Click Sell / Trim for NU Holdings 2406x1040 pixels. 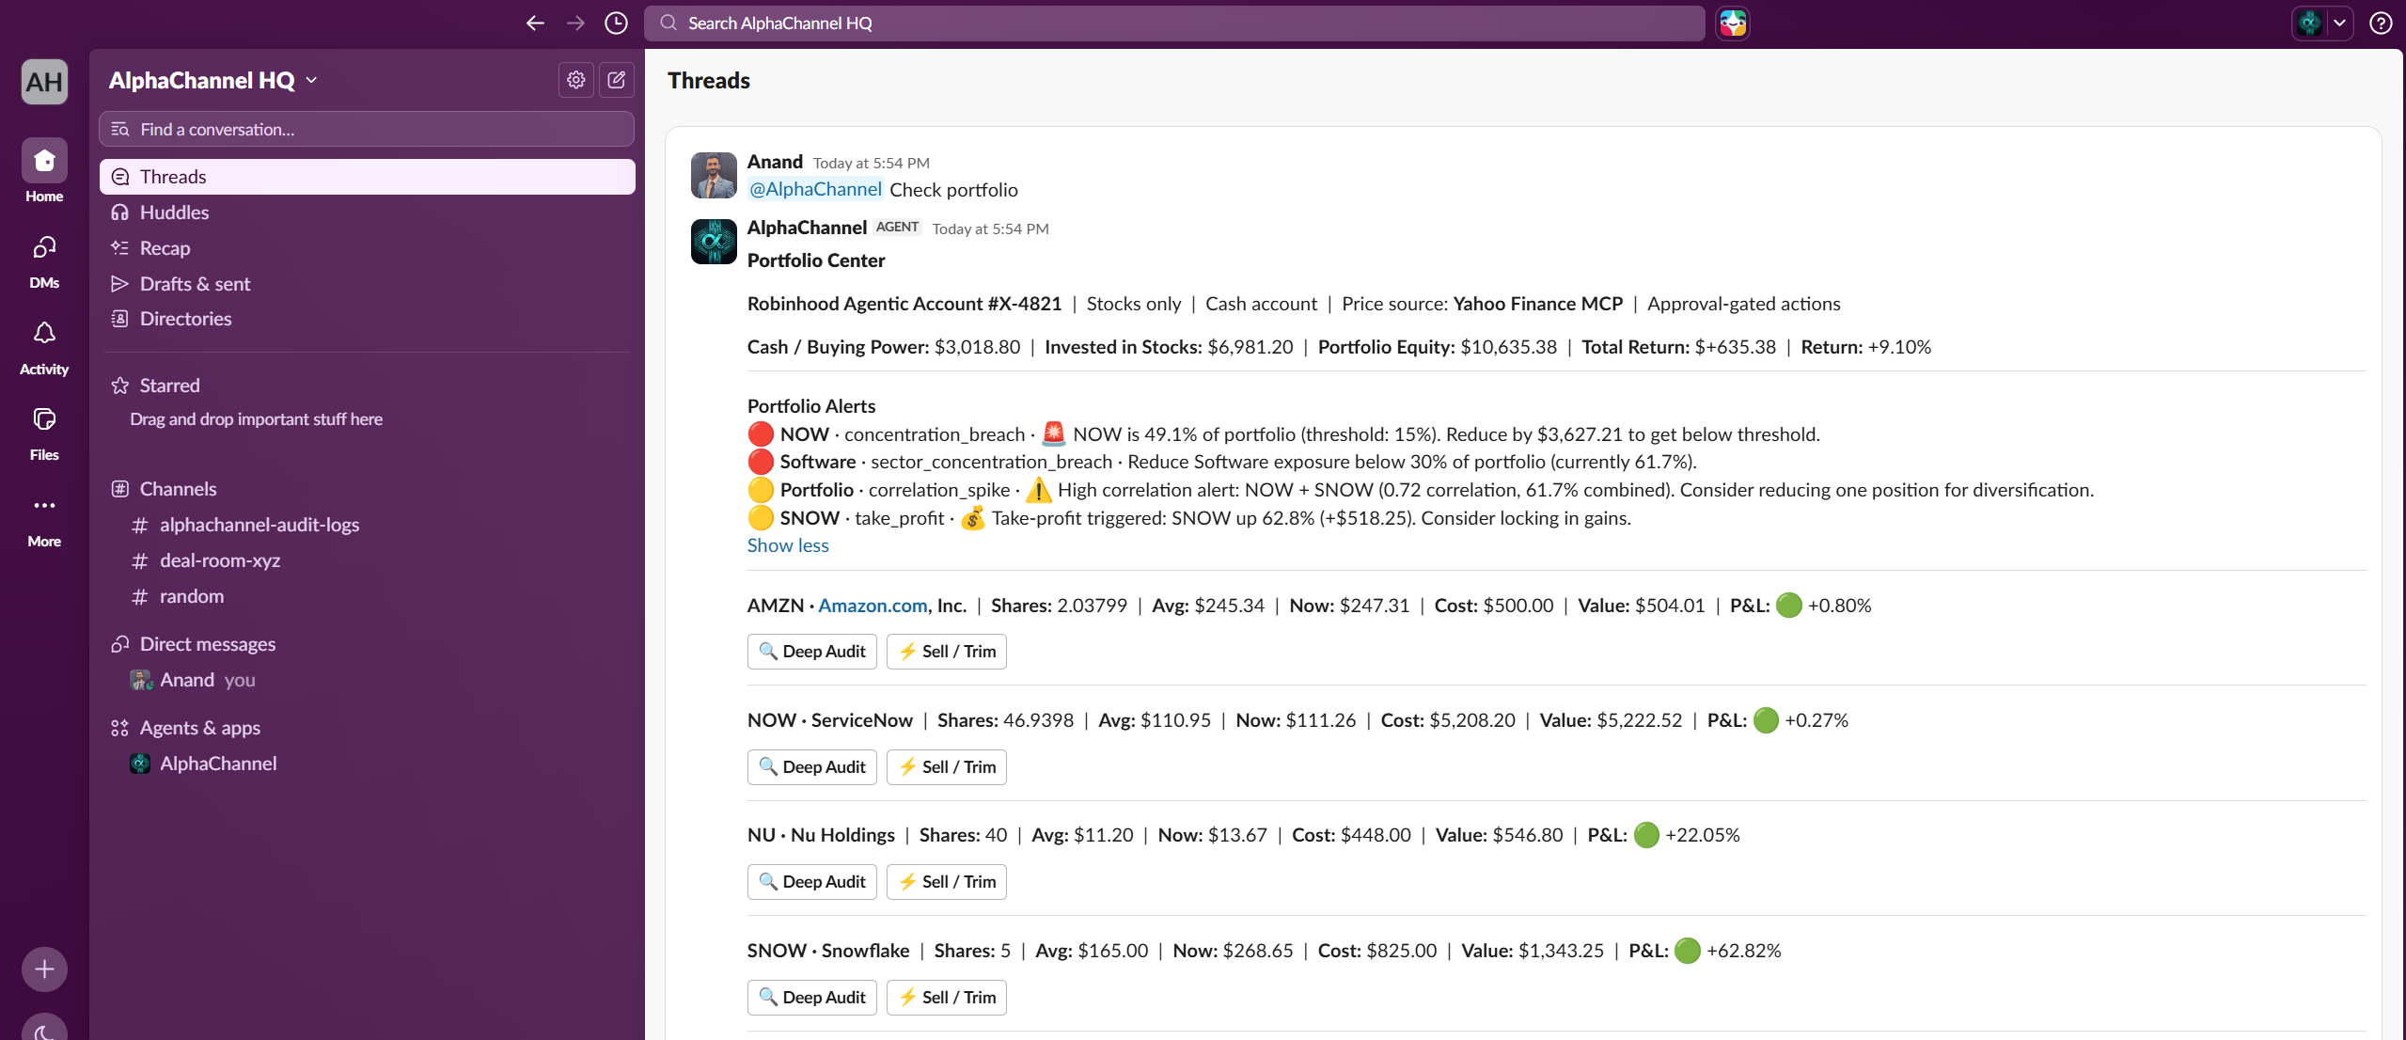[x=947, y=882]
